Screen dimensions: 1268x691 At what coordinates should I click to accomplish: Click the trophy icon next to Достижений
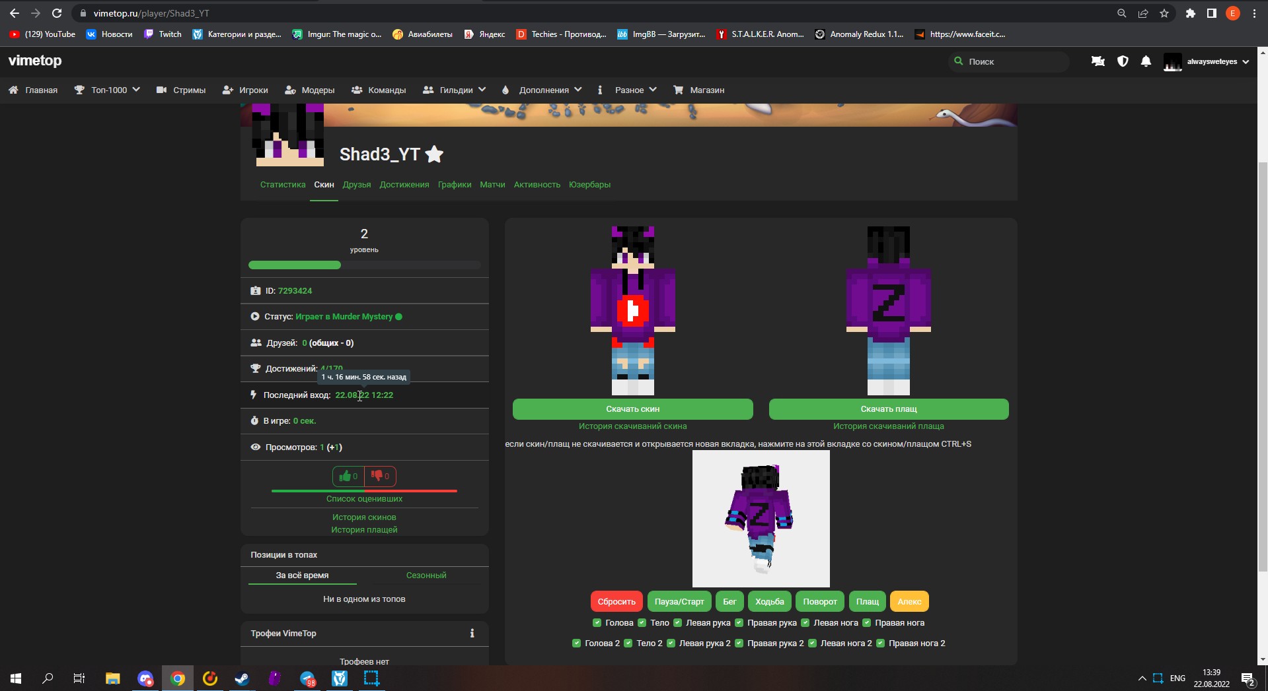coord(255,368)
